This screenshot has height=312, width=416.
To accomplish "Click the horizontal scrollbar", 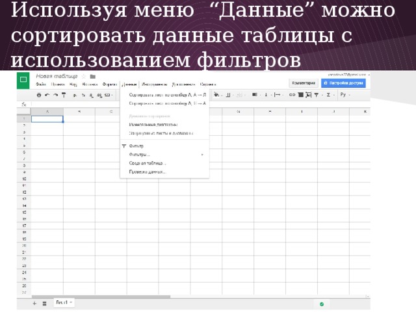I will coord(101,296).
